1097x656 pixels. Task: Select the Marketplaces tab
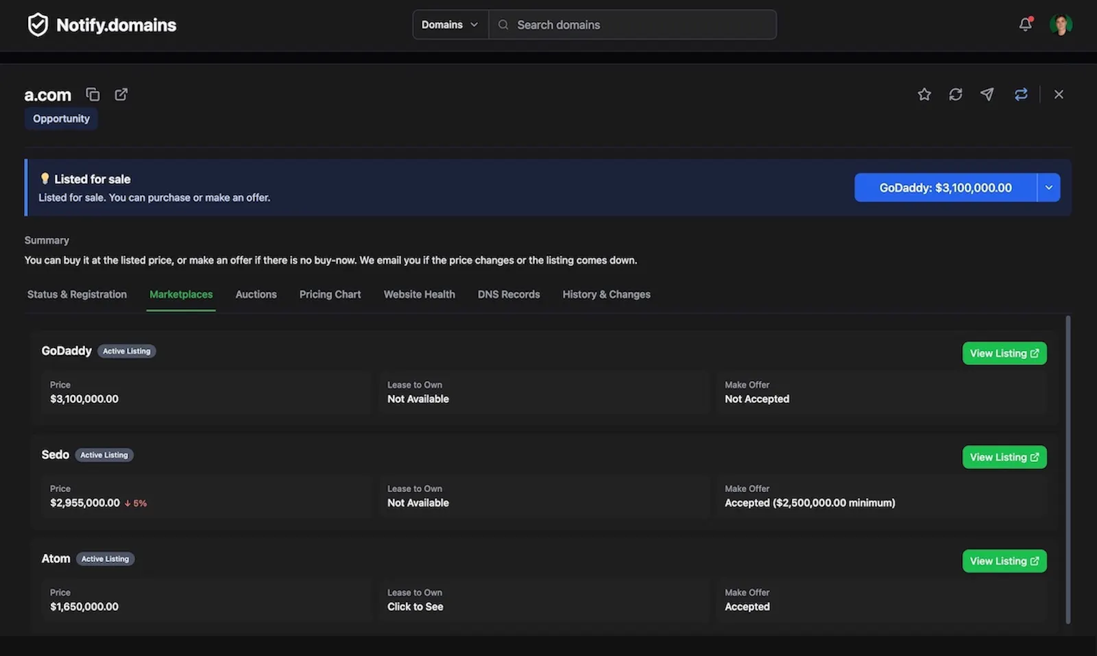(181, 294)
